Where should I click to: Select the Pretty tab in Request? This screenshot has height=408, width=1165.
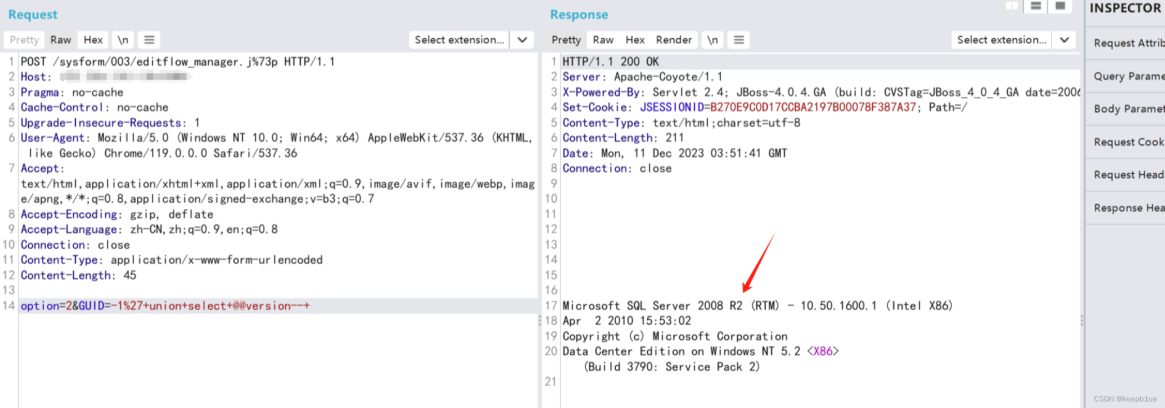coord(24,40)
